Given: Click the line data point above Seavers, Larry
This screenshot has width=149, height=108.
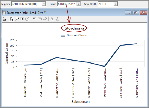Looking at the screenshot, I should click(x=121, y=45).
